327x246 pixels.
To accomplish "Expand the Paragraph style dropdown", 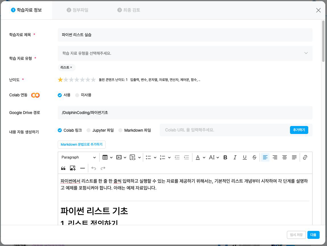I will pyautogui.click(x=79, y=157).
